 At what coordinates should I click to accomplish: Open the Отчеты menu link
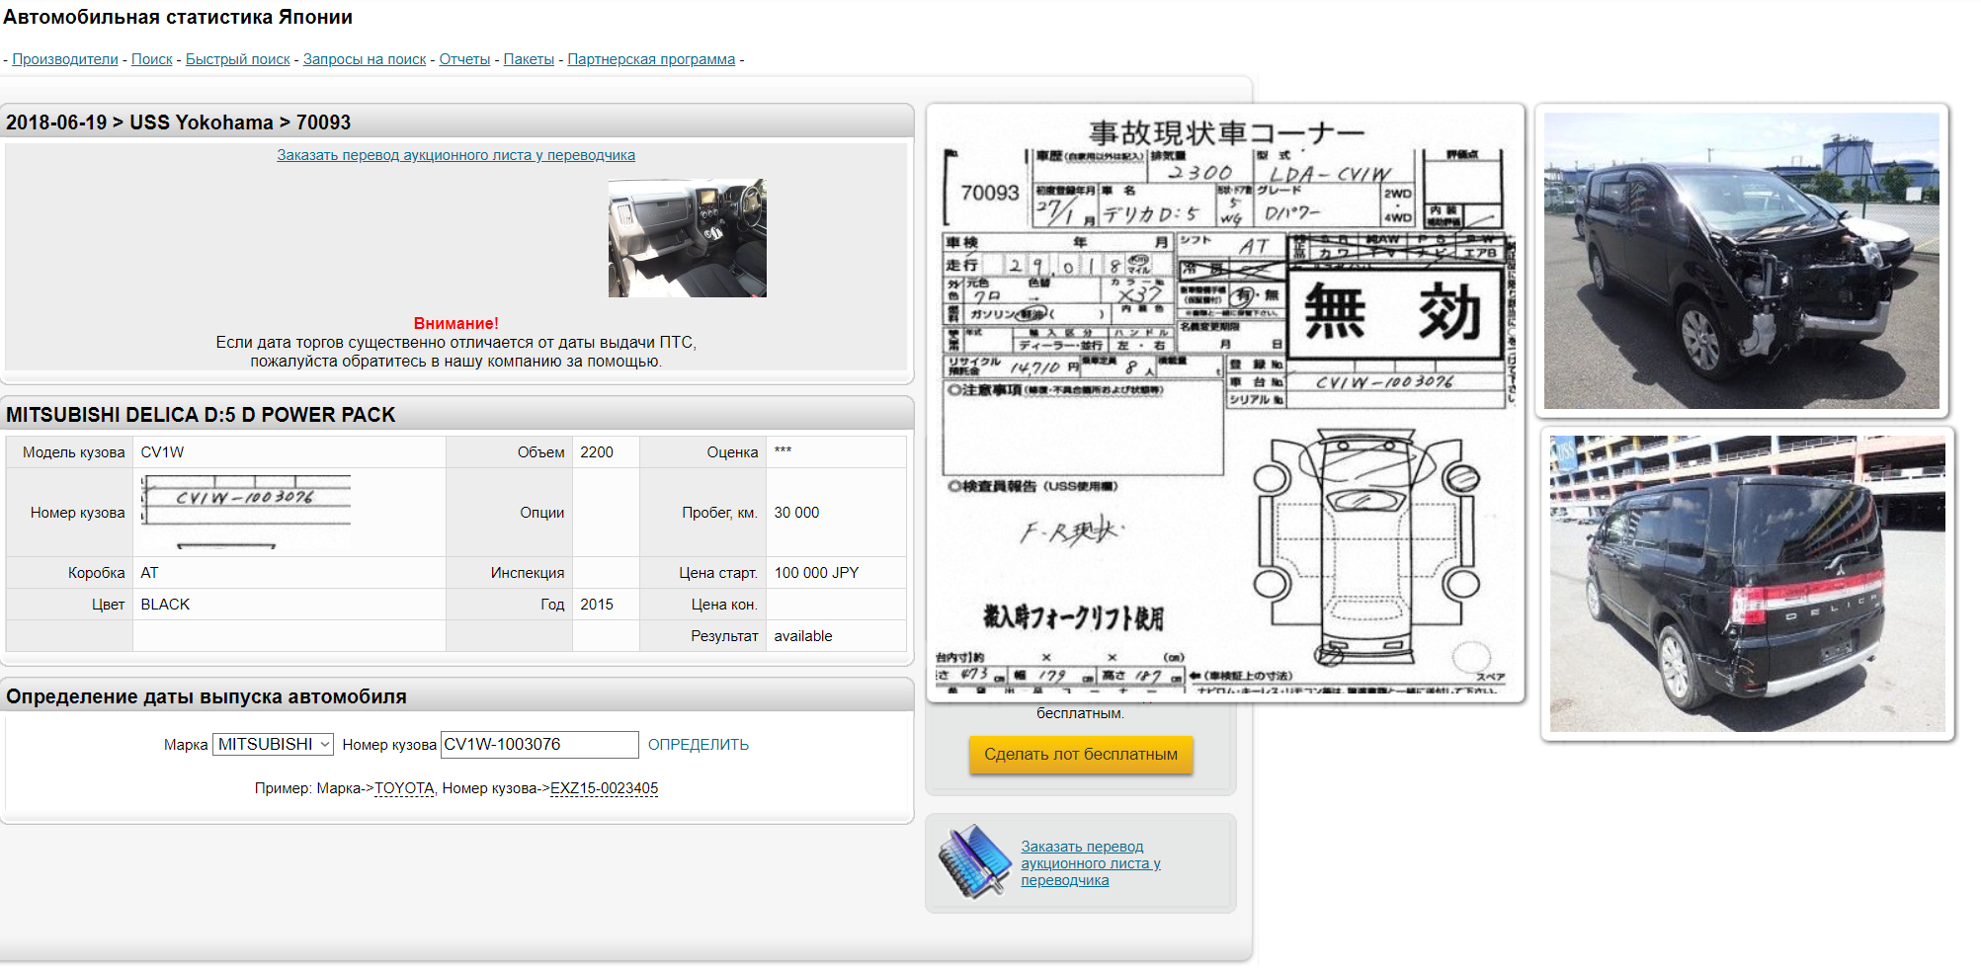[464, 59]
